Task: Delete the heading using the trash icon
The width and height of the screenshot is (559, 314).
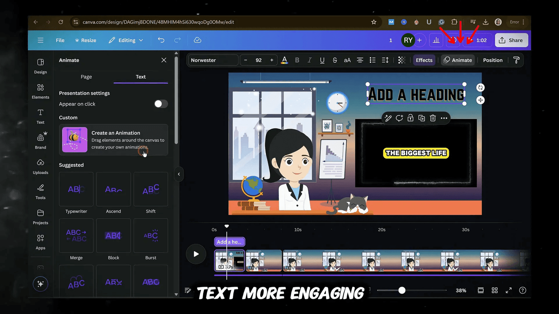Action: [433, 118]
